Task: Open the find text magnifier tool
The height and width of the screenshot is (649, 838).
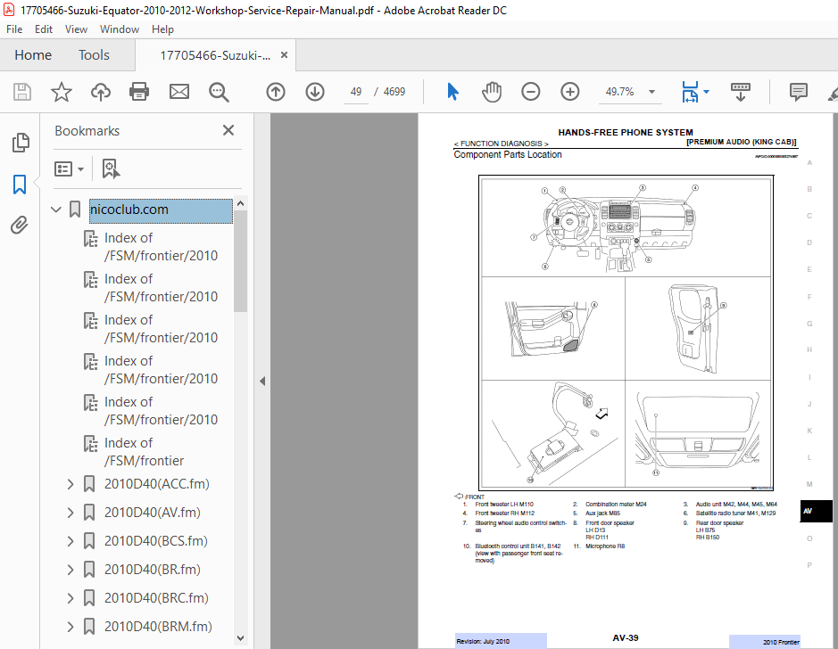Action: 219,92
